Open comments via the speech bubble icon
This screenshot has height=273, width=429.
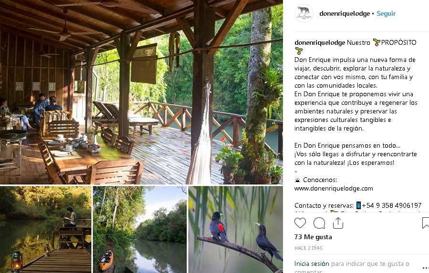(319, 223)
